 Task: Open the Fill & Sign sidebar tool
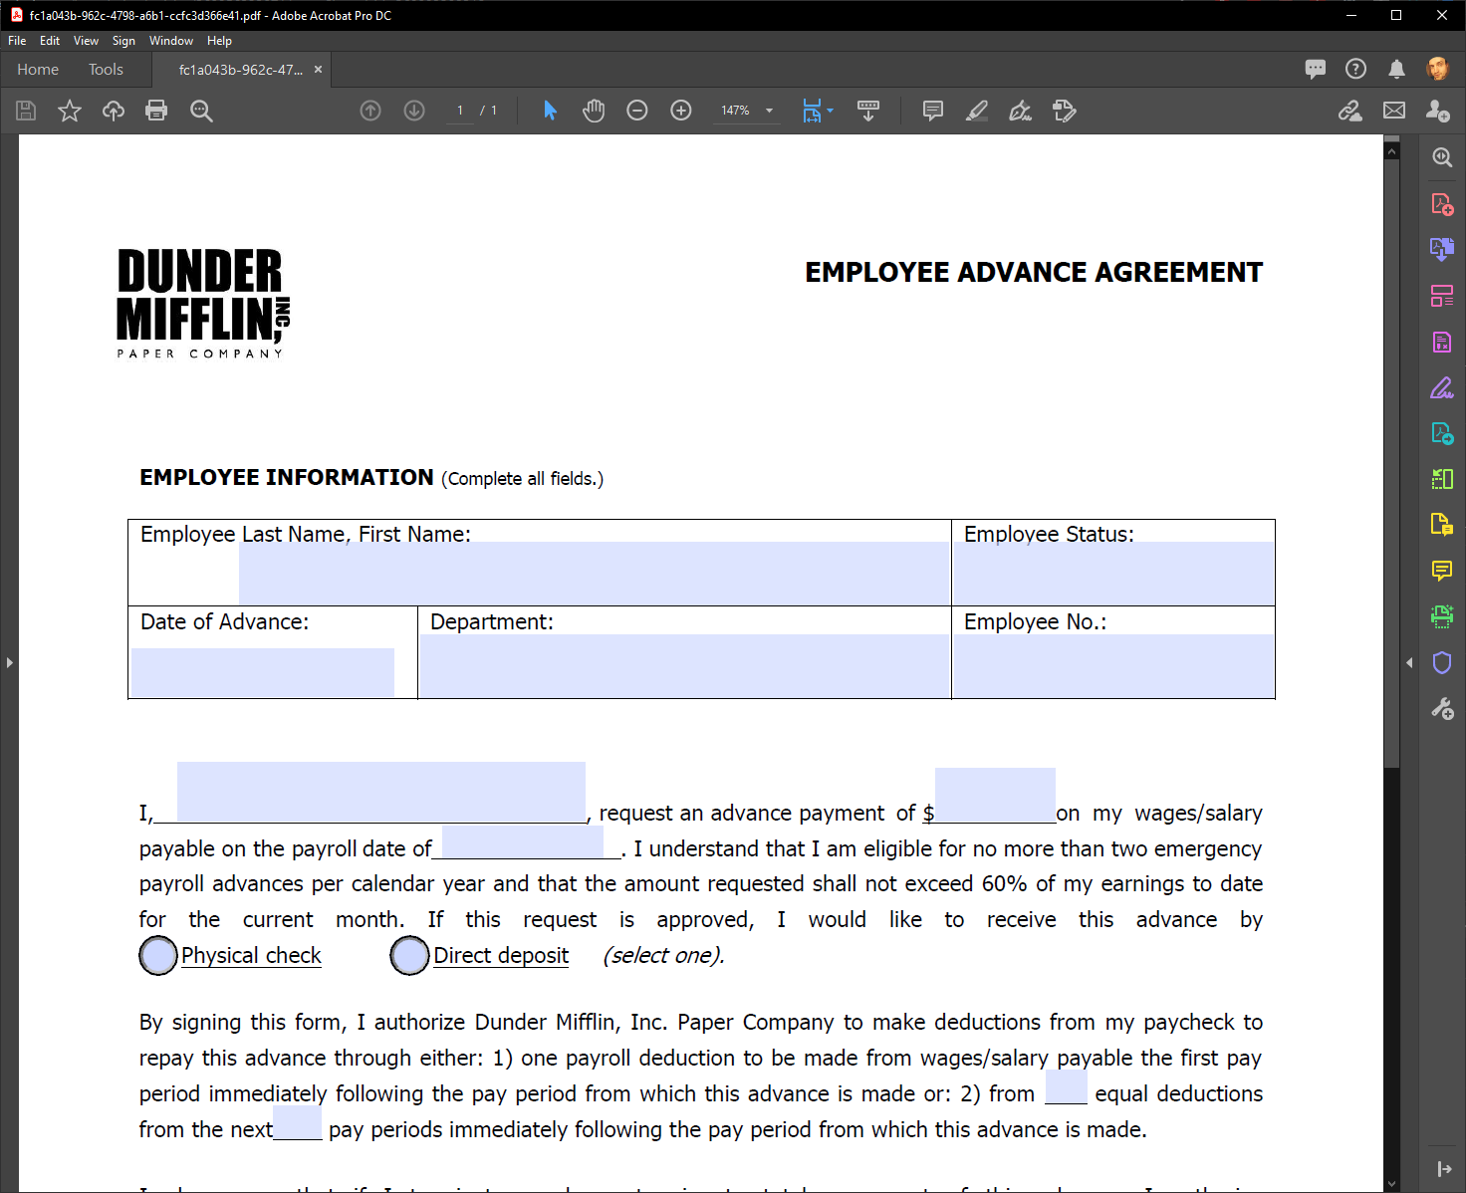coord(1442,387)
